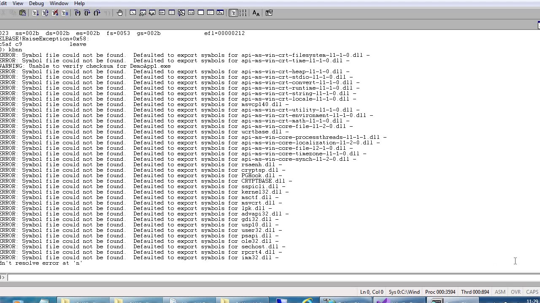This screenshot has height=303, width=540.
Task: Click the line mentioning kernel32.dll
Action: 144,192
